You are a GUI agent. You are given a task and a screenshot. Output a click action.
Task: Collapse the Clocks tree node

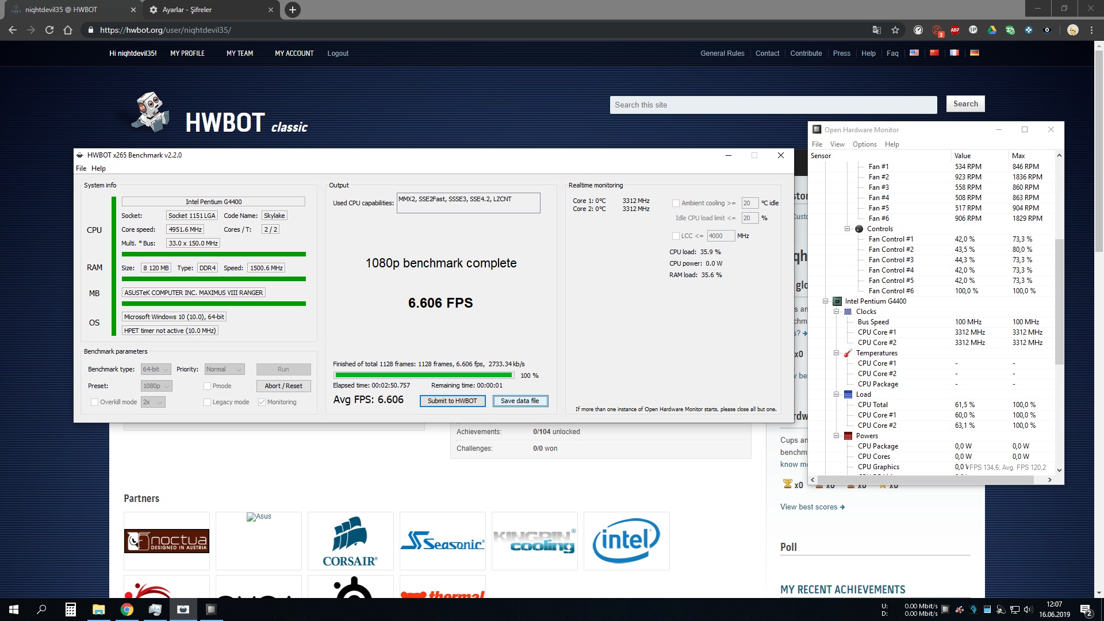tap(836, 312)
